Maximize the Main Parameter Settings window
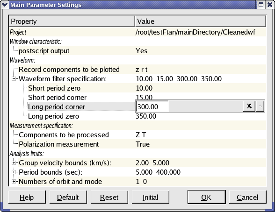 pyautogui.click(x=261, y=5)
